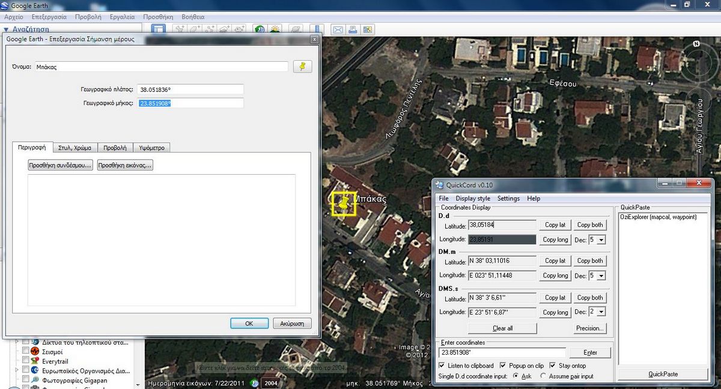Click Copy both in the D.d section
Viewport: 721px width, 389px height.
[x=590, y=225]
